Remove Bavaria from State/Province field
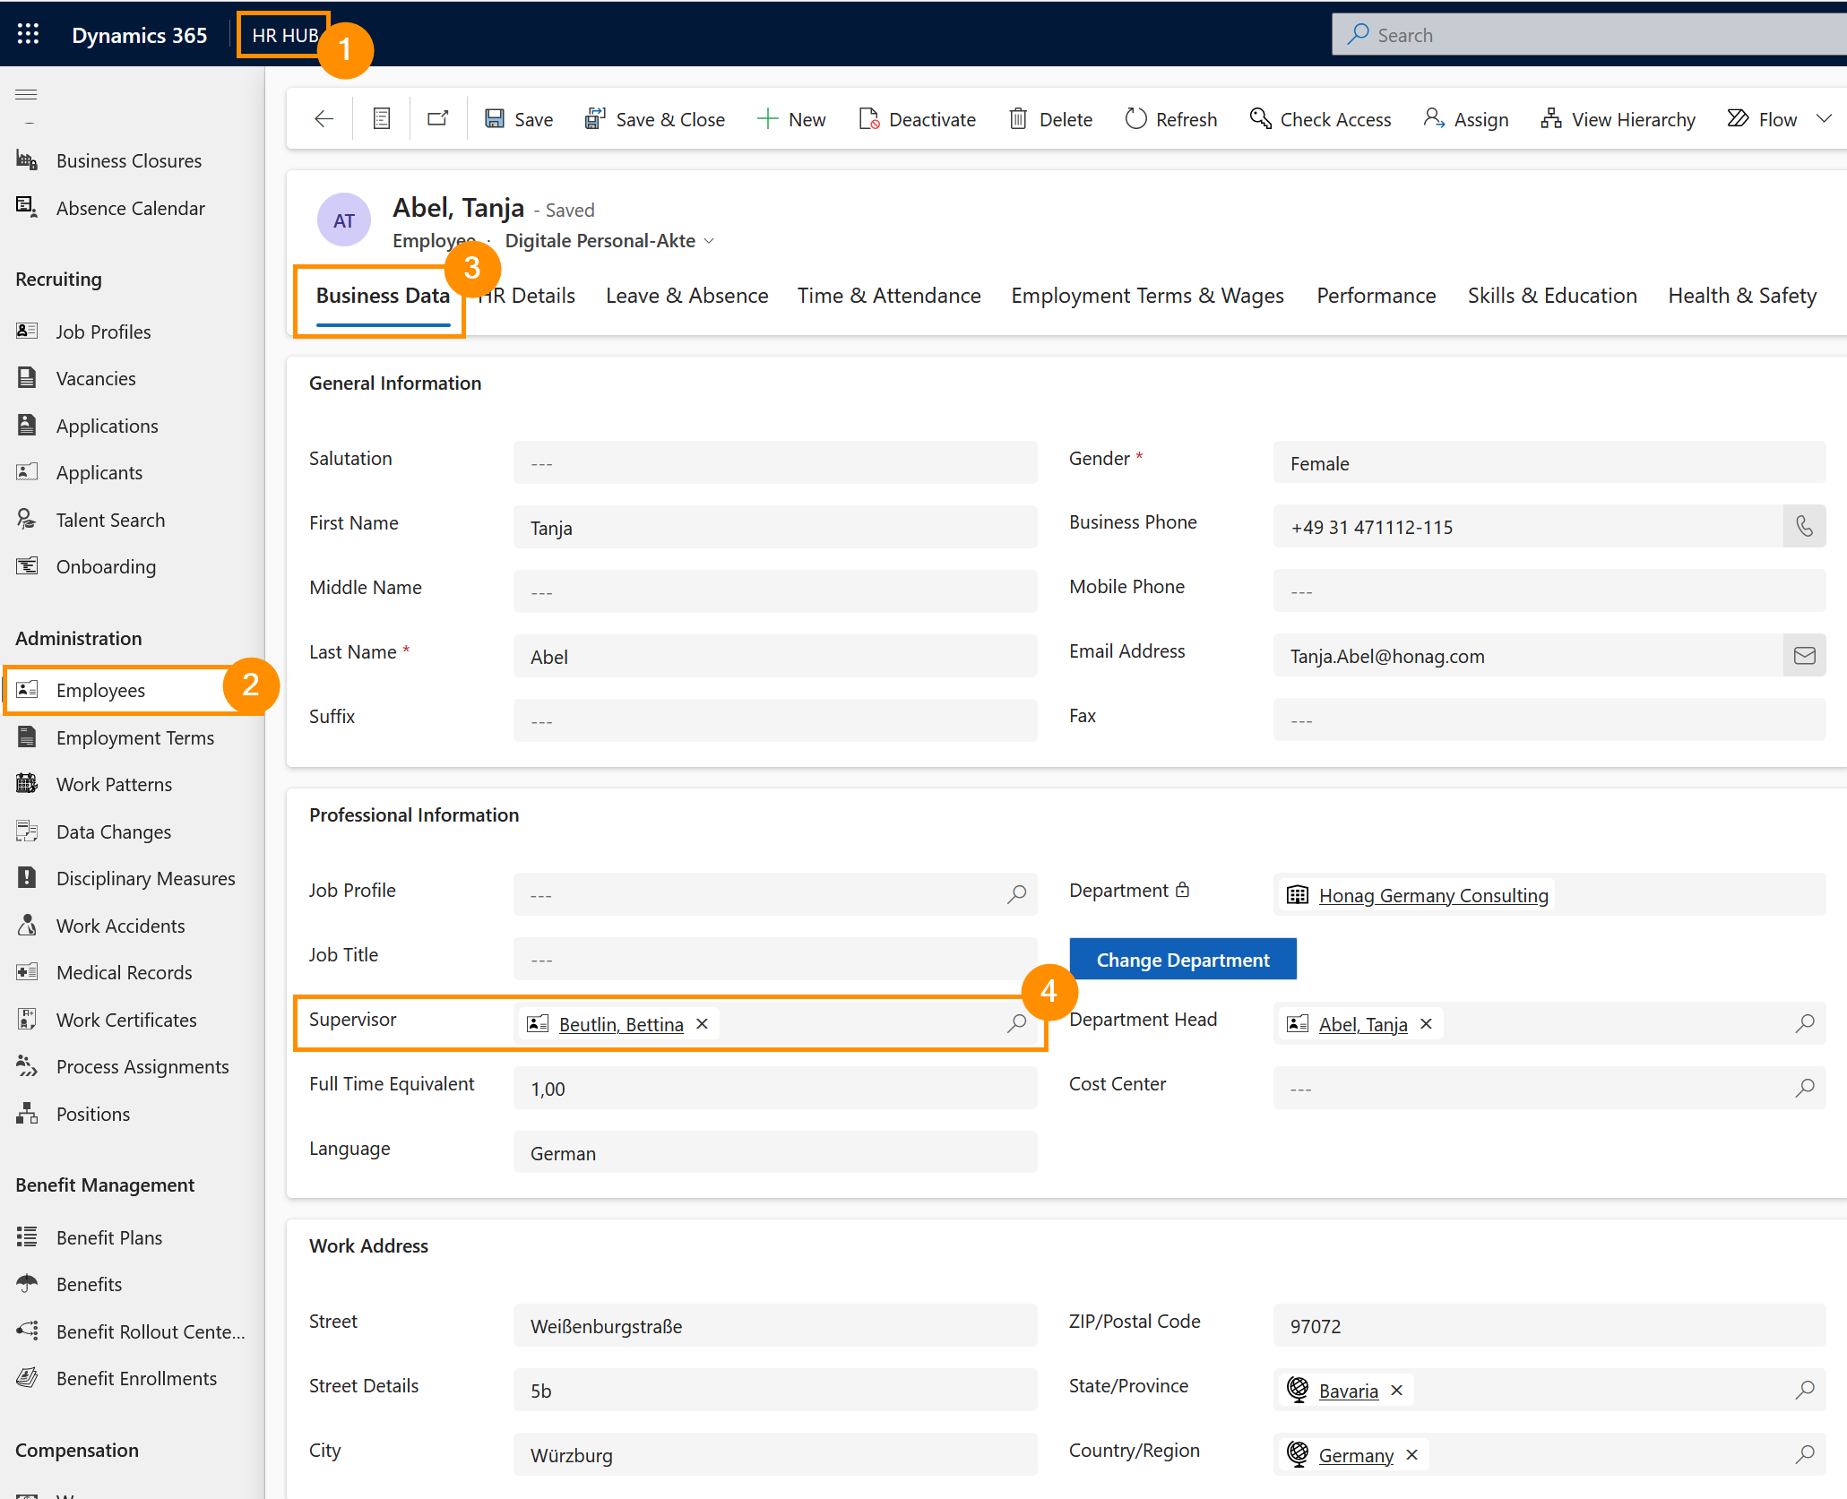Viewport: 1847px width, 1499px height. click(1396, 1390)
